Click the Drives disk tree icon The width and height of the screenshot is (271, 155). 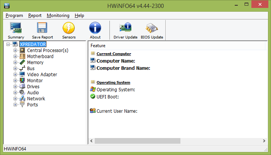point(22,86)
